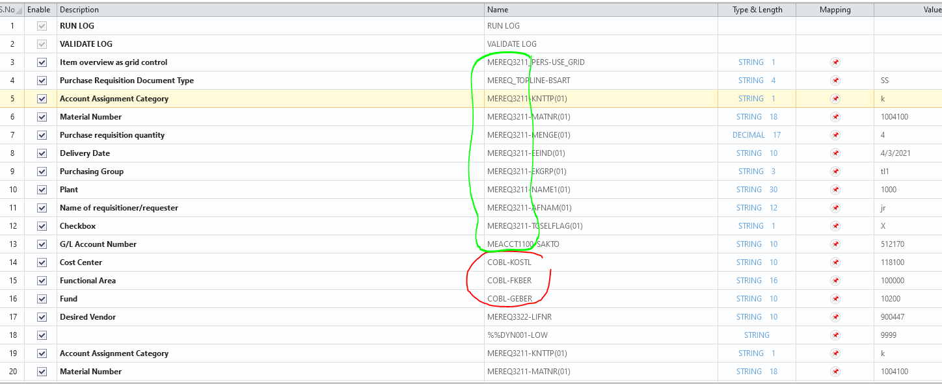
Task: Uncheck Enable for Functional Area row
Action: [x=42, y=281]
